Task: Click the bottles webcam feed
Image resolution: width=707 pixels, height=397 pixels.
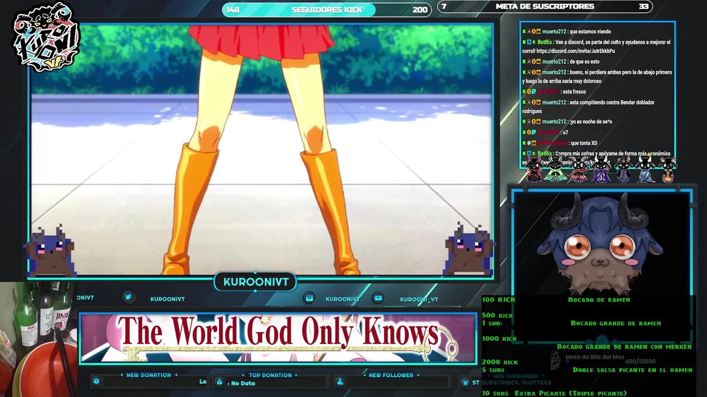Action: tap(39, 339)
